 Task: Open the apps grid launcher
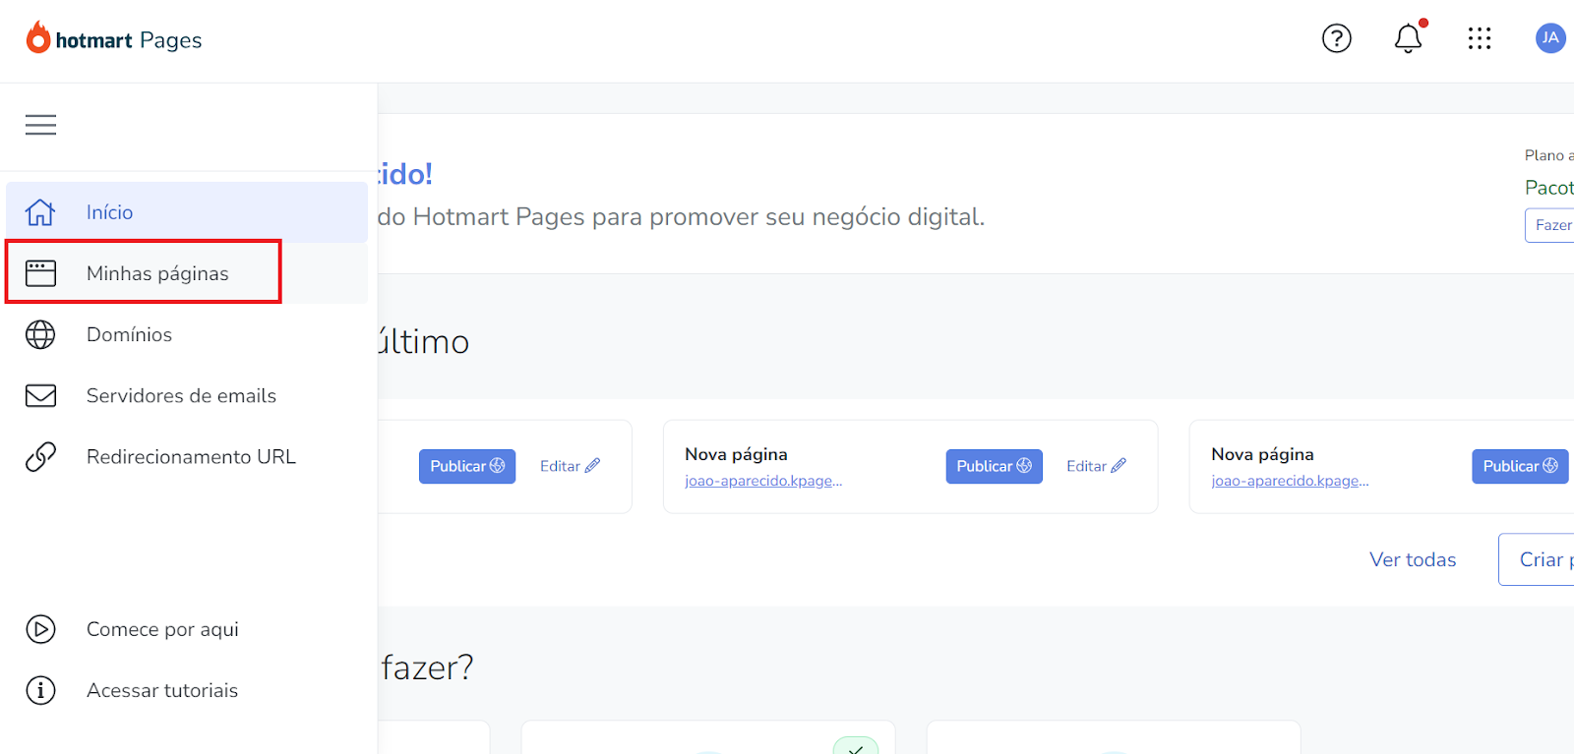pos(1480,38)
